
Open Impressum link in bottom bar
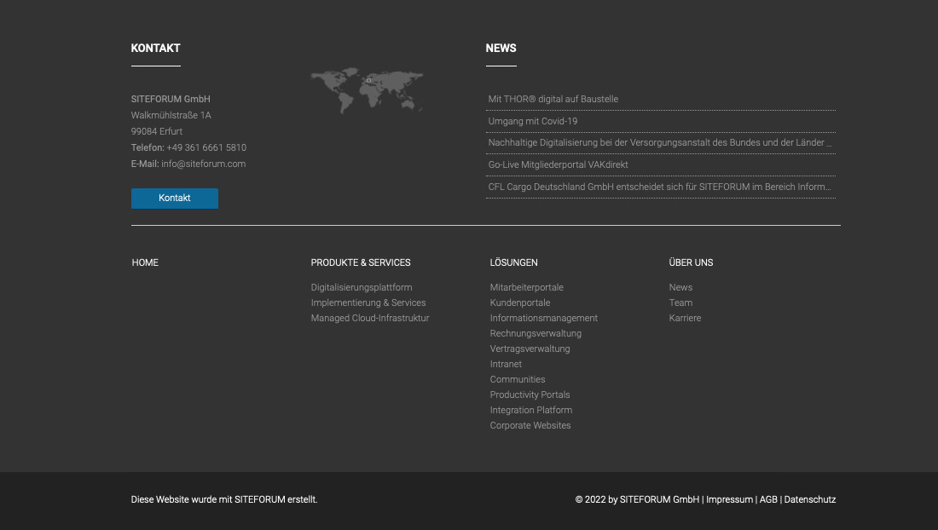click(x=729, y=499)
